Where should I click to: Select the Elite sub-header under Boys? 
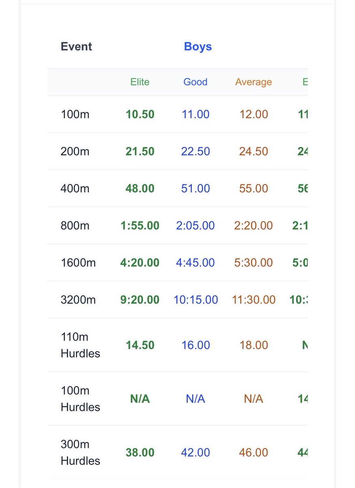pyautogui.click(x=140, y=82)
